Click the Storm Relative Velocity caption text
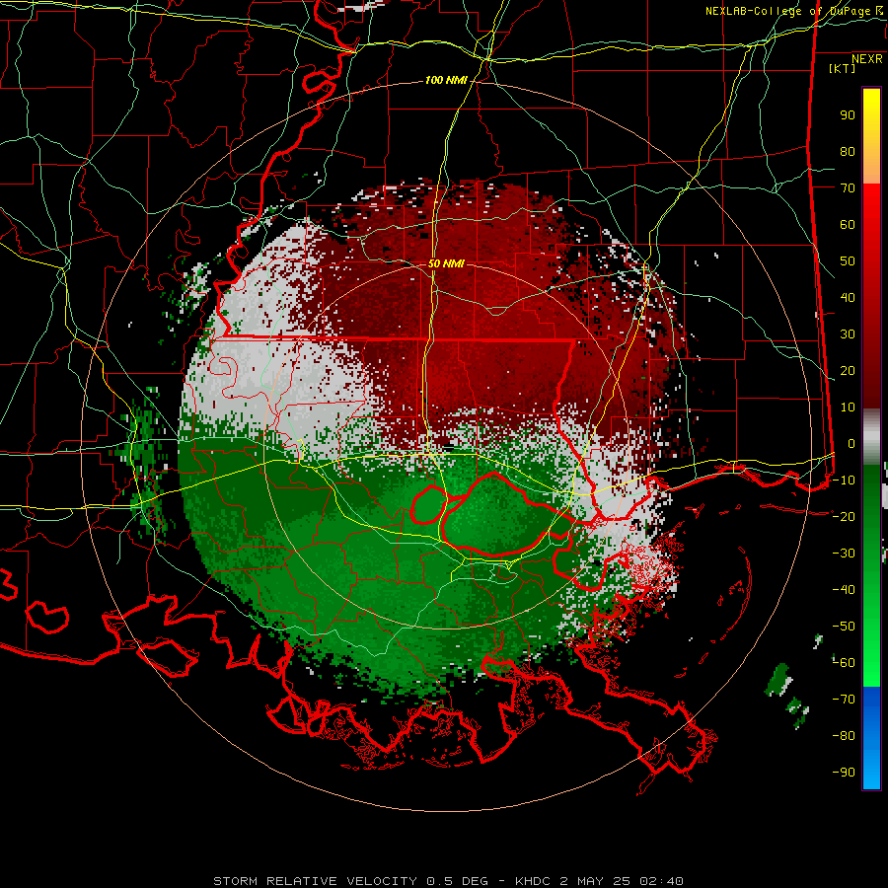The height and width of the screenshot is (888, 888). (448, 881)
